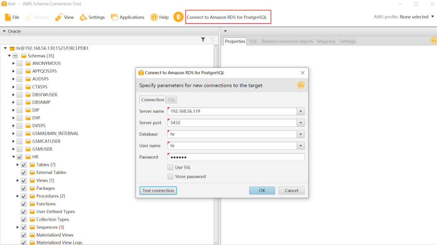Uncheck the Tables [7] checkbox
Viewport: 437px width, 245px height.
click(x=24, y=165)
